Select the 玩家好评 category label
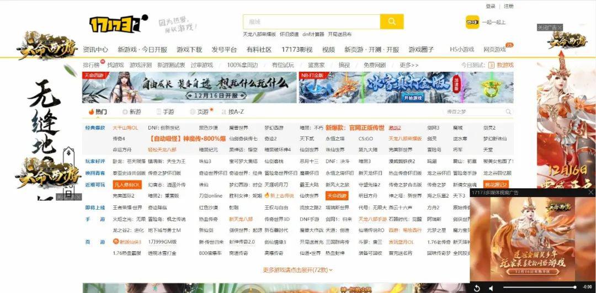 coord(95,162)
